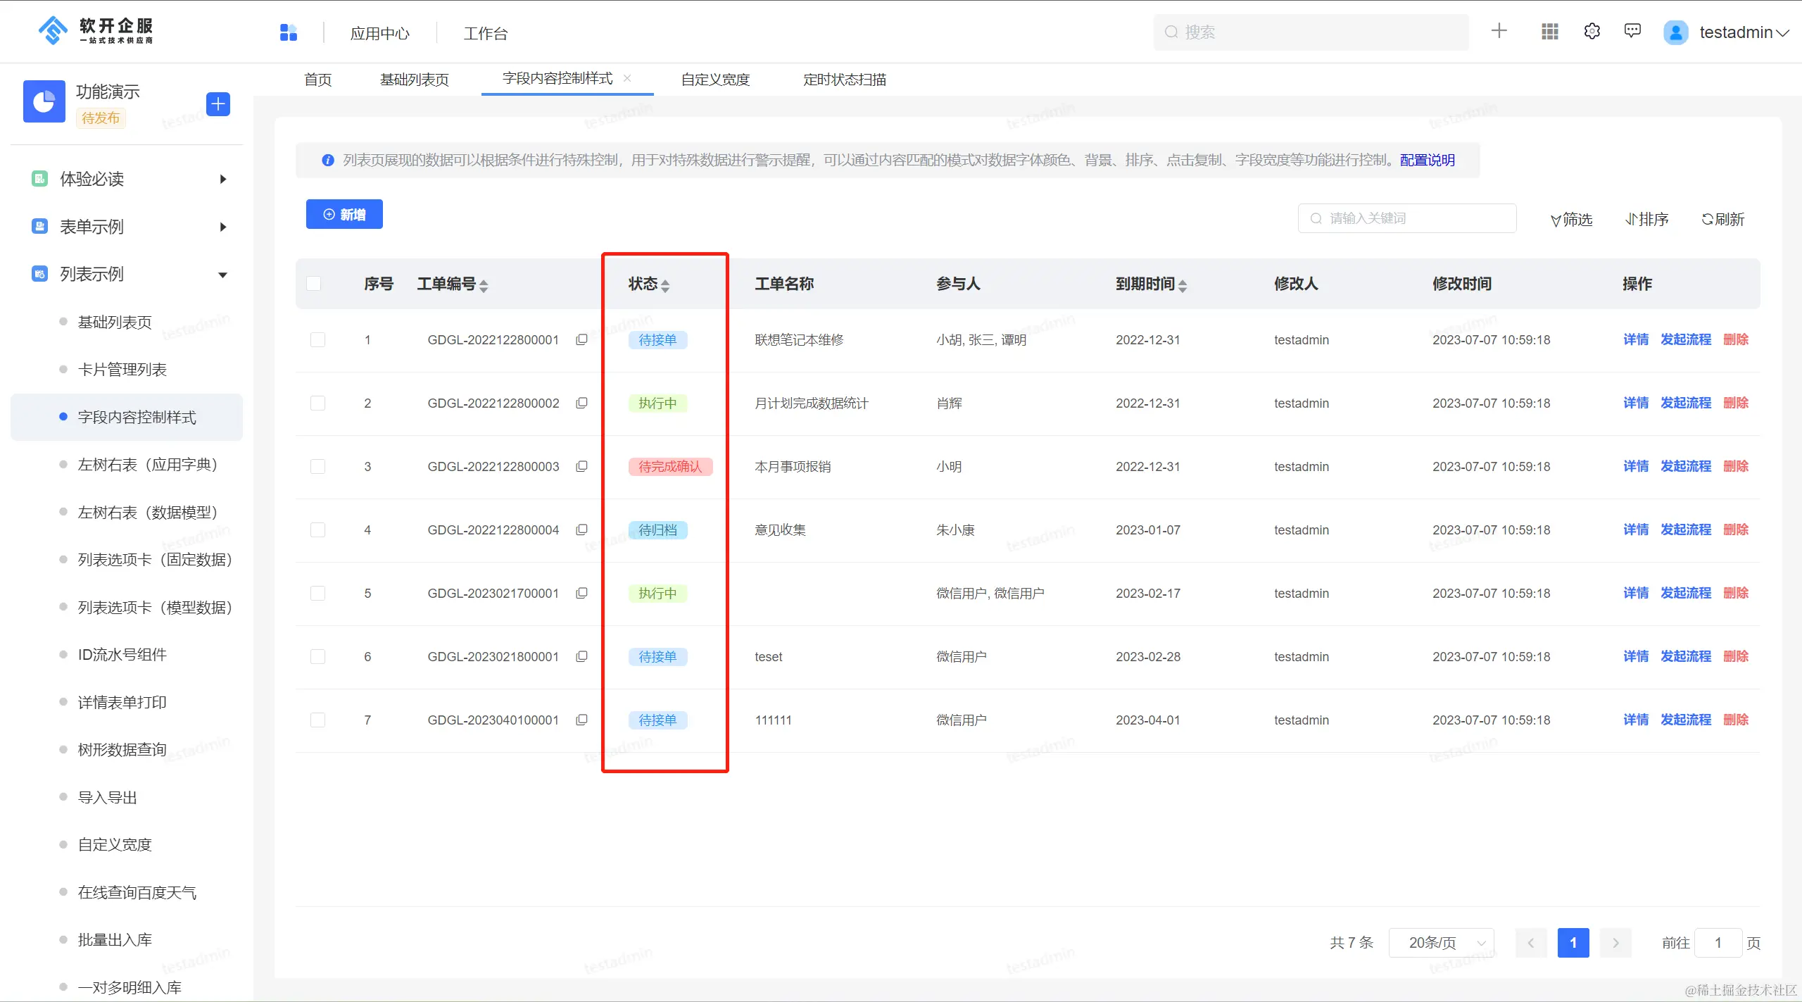Open 卡片管理列表 in sidebar

(x=122, y=370)
